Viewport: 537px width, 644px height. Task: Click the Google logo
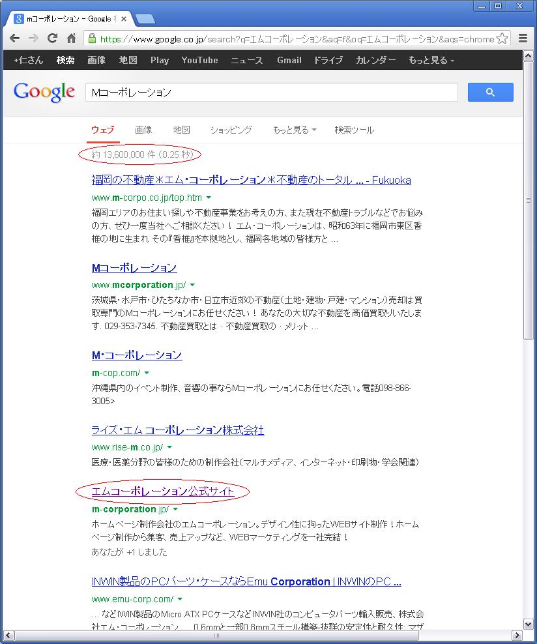[44, 93]
